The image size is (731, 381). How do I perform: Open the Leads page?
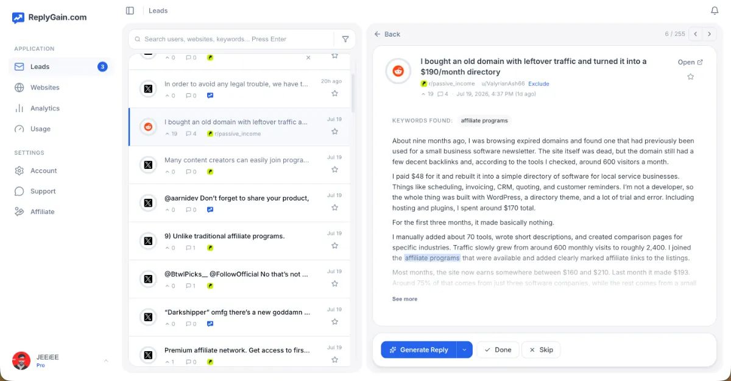(x=61, y=66)
